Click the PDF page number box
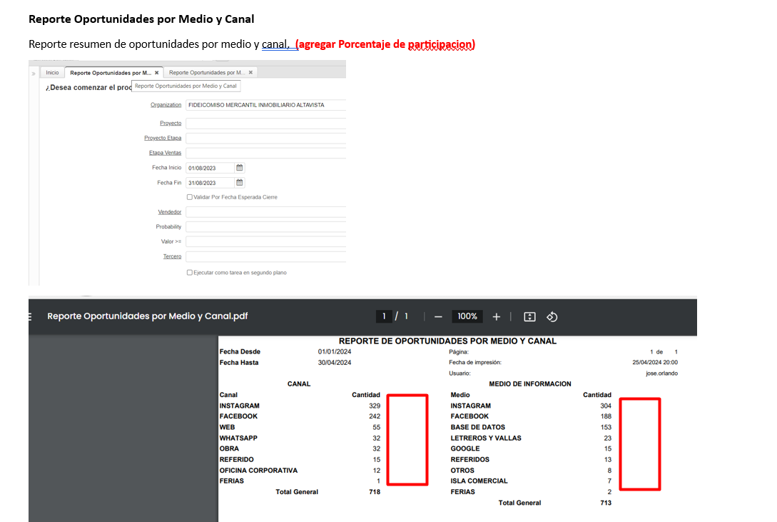 384,316
